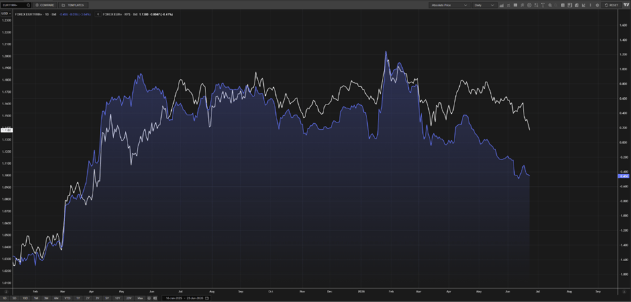Open the vertical dots more menu
The width and height of the screenshot is (631, 302).
coord(590,5)
